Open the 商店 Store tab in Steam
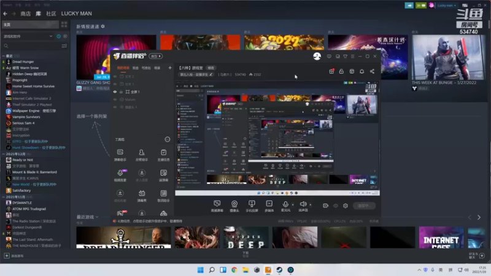 (x=25, y=13)
